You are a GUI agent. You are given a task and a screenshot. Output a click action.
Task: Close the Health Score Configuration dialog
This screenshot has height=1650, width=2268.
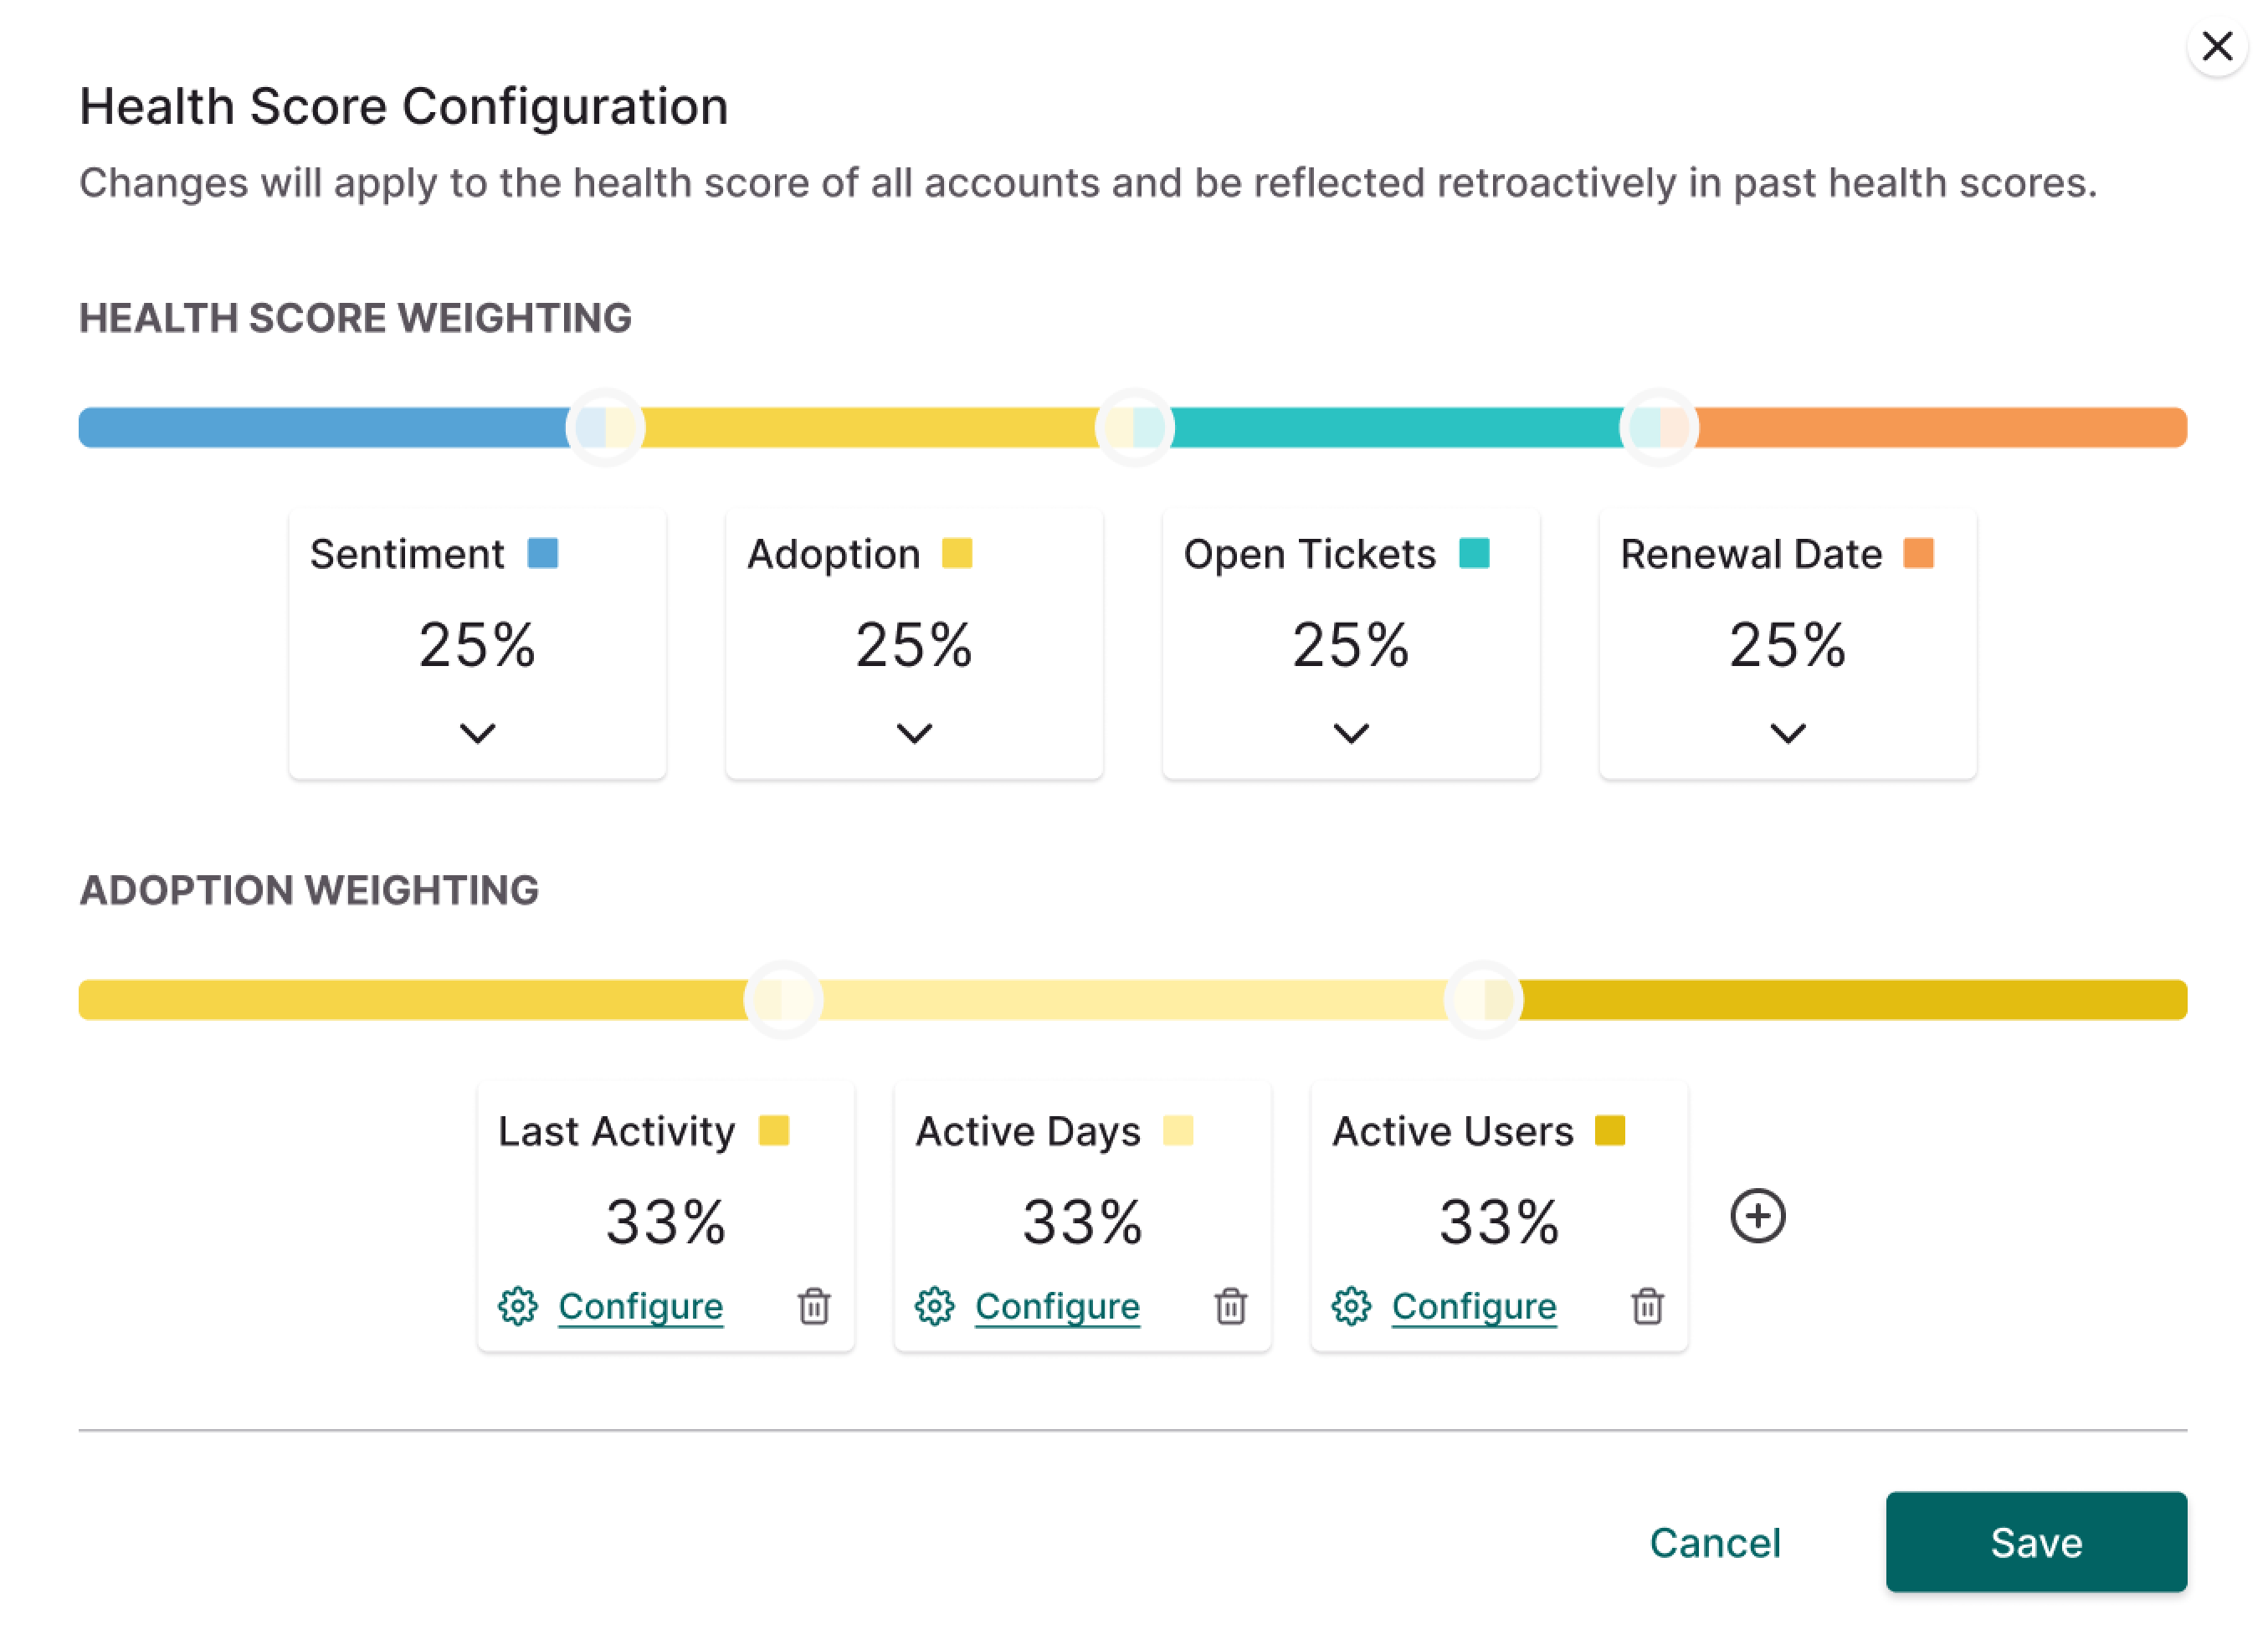pos(2217,46)
